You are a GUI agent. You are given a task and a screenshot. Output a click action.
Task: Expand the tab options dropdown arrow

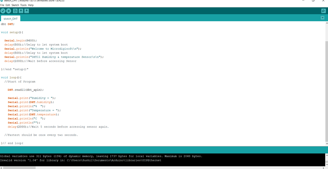[323, 18]
